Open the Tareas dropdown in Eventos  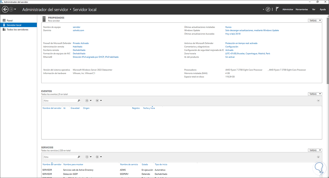(315, 94)
